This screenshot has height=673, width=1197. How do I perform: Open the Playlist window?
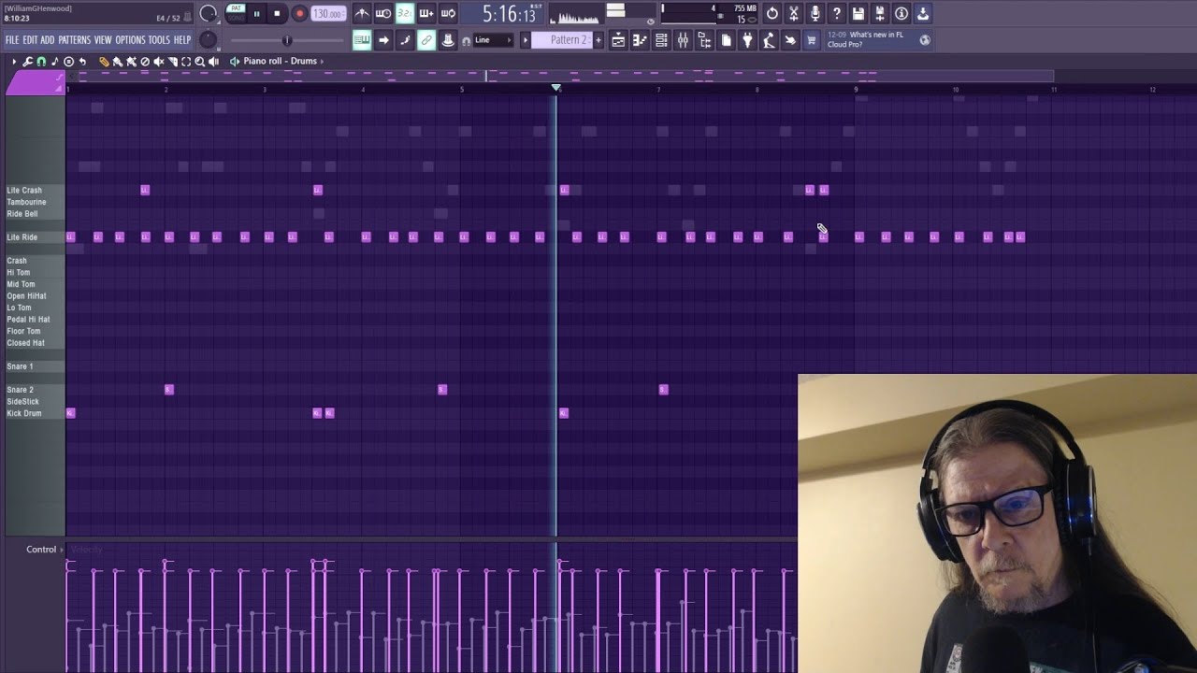tap(617, 40)
